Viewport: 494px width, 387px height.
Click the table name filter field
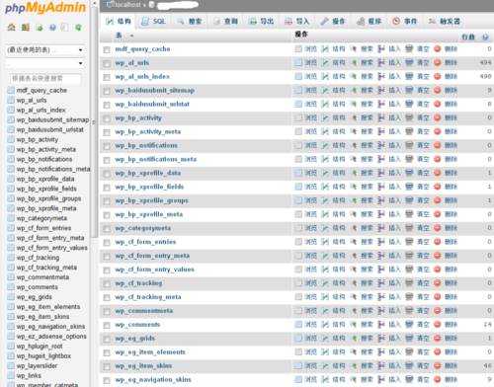[x=44, y=78]
